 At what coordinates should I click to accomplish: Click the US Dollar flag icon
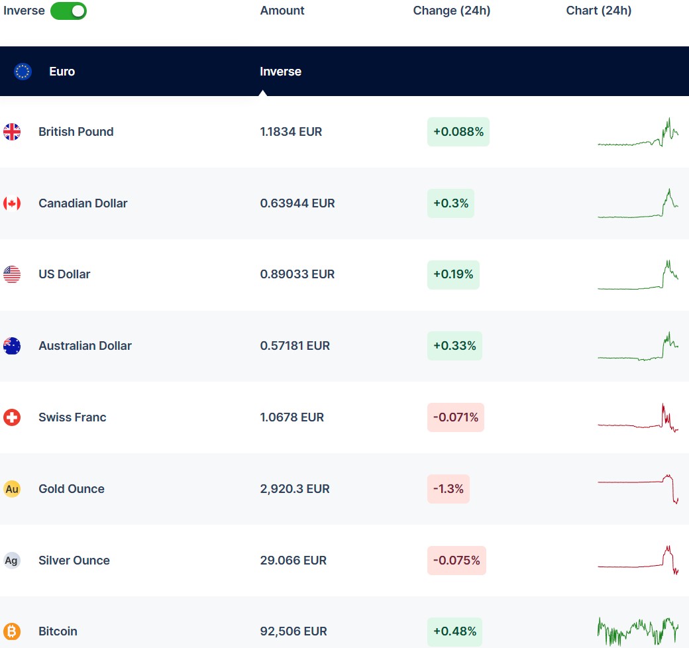coord(12,274)
